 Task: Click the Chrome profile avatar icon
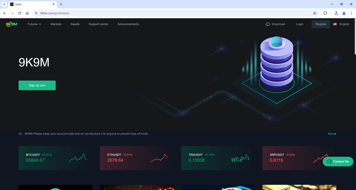tap(344, 13)
